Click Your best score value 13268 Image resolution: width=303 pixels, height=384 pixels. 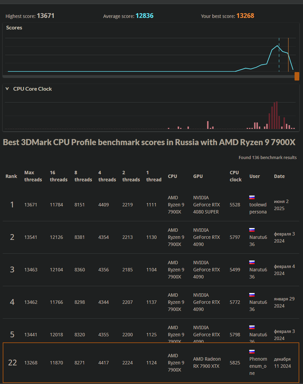245,16
